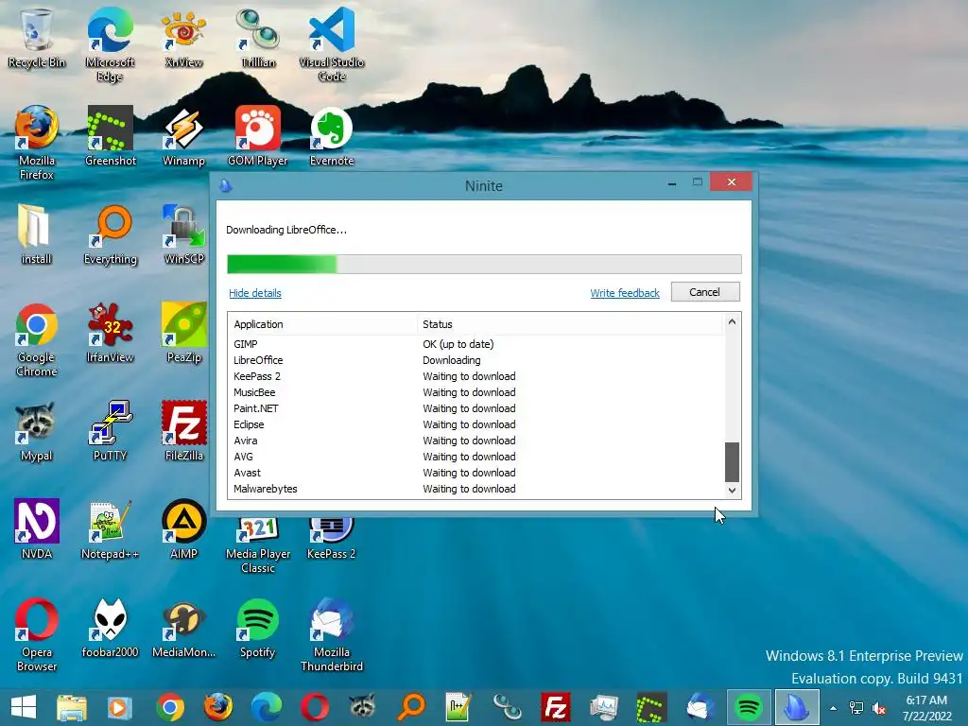Viewport: 968px width, 726px height.
Task: Click the Visual Studio Code desktop icon
Action: [x=332, y=44]
